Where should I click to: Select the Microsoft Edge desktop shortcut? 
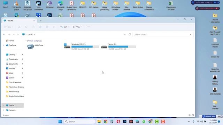click(61, 6)
